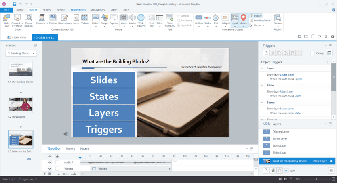Screen dimensions: 337x183
Task: Expand the Mouse dropdown in ribbon
Action: tap(259, 25)
